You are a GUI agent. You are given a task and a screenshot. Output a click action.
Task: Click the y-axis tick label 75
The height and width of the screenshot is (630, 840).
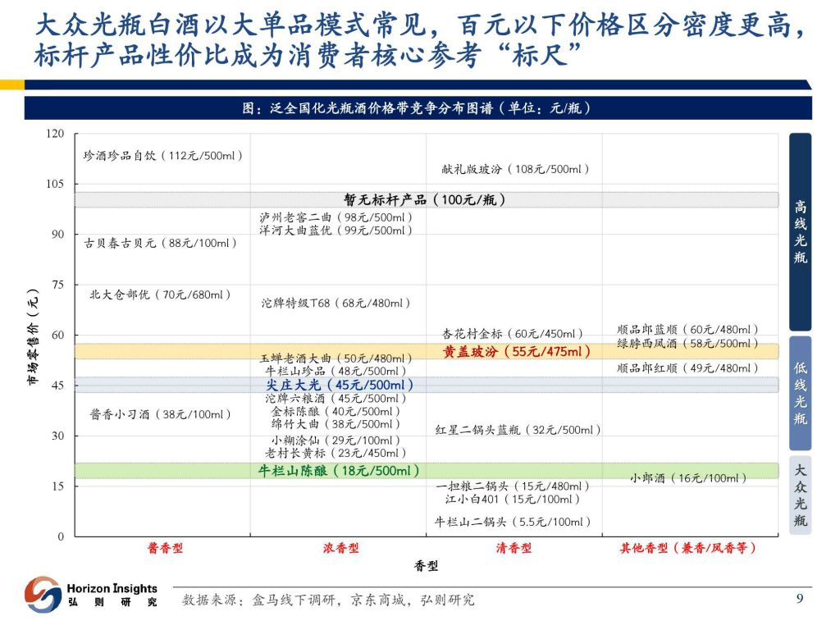coord(58,285)
